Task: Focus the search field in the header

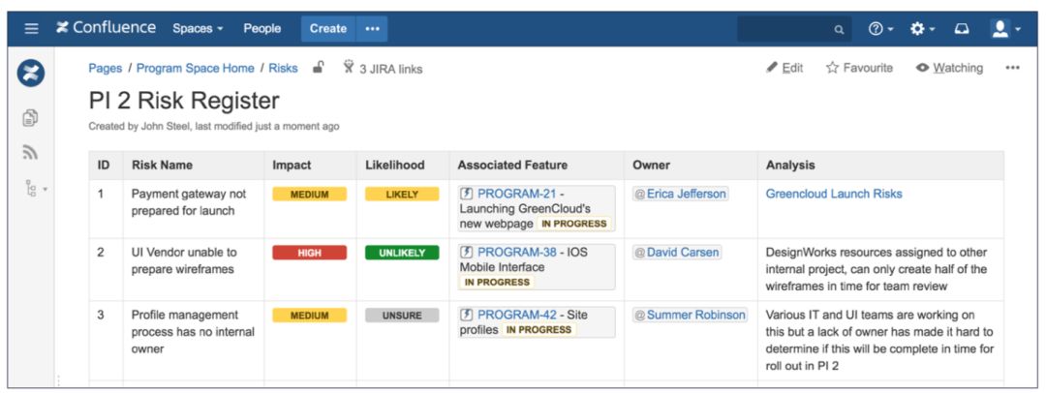Action: pos(794,29)
